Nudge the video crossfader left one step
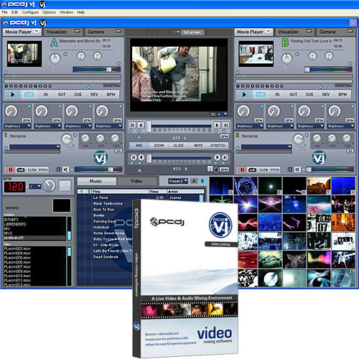 141,125
